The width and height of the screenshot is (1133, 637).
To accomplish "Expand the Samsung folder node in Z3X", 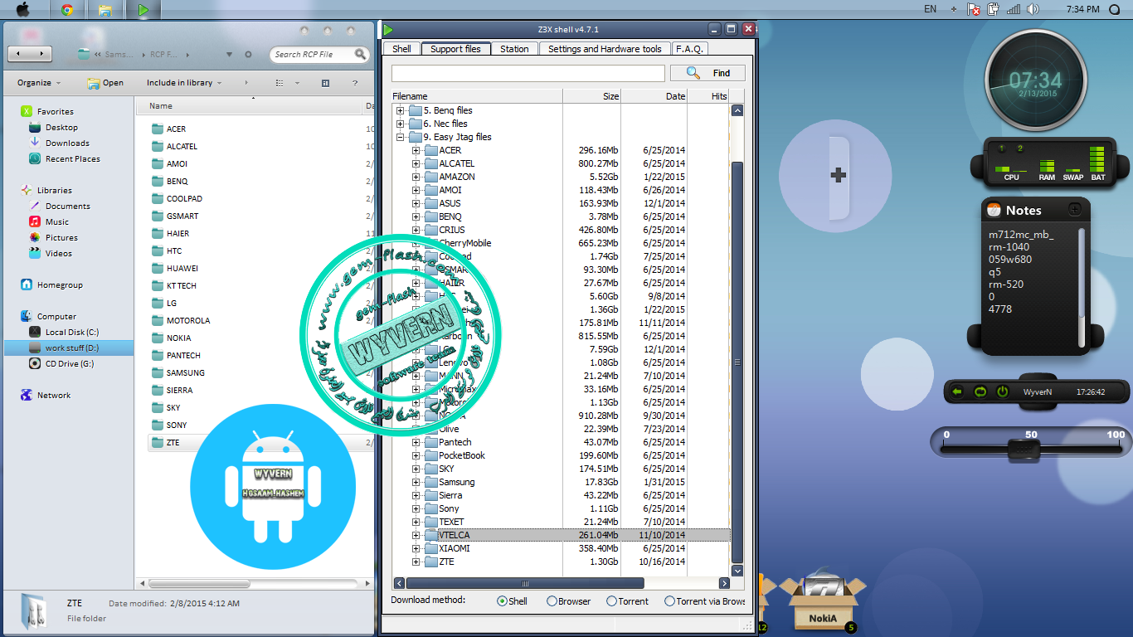I will coord(416,482).
